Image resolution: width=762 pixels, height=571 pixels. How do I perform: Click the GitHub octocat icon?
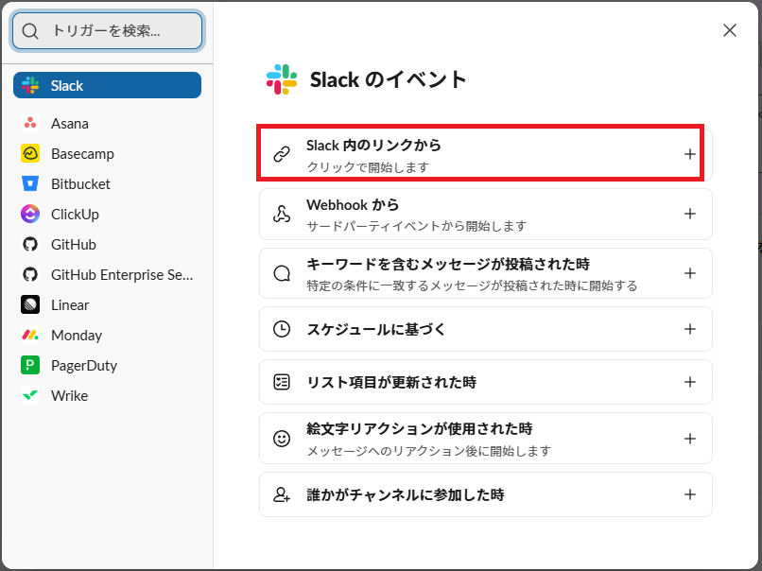(x=30, y=245)
